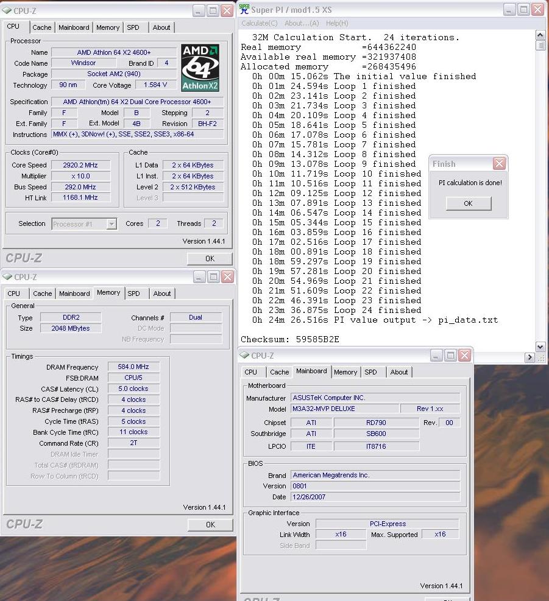Viewport: 549px width, 601px height.
Task: Click the PCI-Express graphic interface version field
Action: pyautogui.click(x=388, y=524)
